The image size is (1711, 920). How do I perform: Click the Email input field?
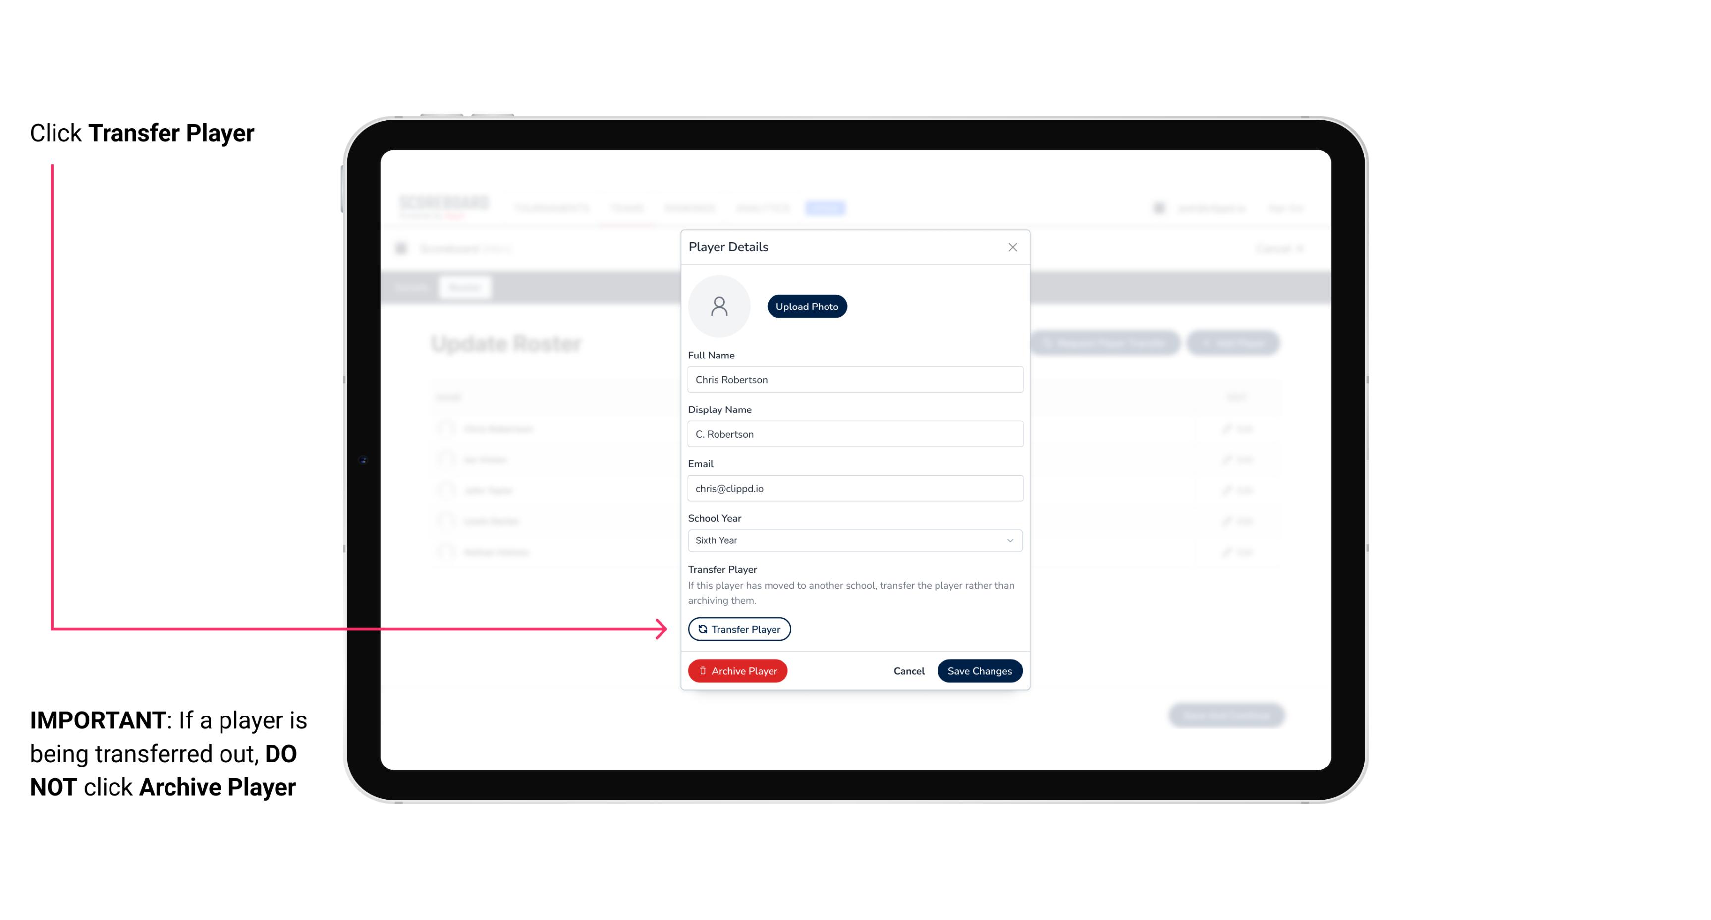[x=854, y=487]
